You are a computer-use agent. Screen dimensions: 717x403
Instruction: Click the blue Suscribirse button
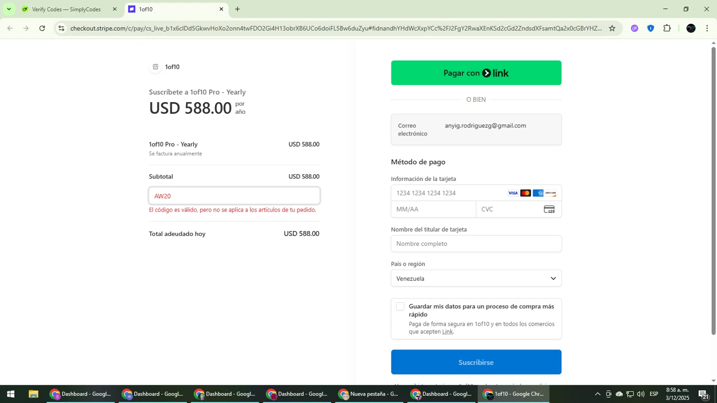coord(476,362)
